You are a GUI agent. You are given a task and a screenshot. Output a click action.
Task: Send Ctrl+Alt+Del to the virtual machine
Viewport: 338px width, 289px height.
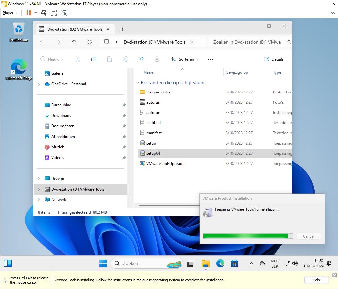pyautogui.click(x=44, y=13)
